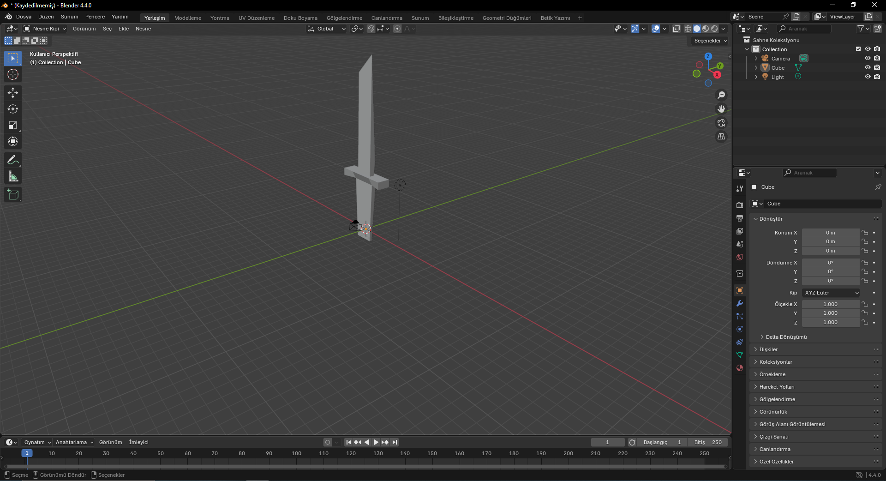Click the viewport zoom magnifier icon
The height and width of the screenshot is (481, 886).
(721, 95)
